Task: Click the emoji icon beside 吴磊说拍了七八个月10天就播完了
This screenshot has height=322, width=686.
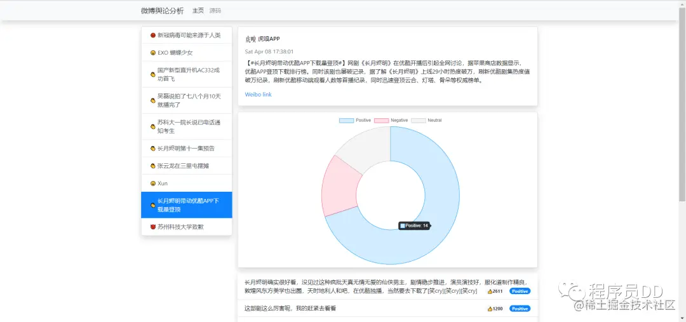Action: pos(152,100)
